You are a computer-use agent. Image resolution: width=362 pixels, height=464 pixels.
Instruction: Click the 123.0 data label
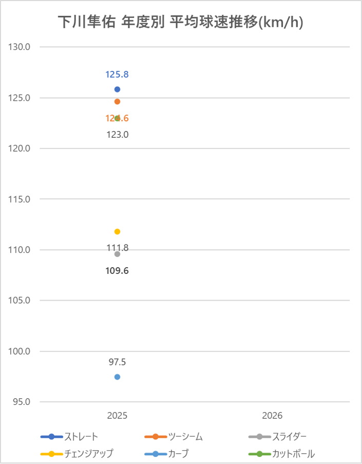point(117,135)
